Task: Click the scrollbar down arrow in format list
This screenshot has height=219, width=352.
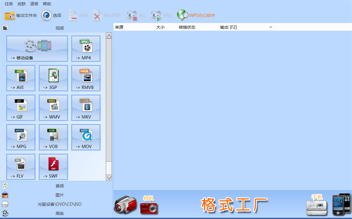Action: coord(109,178)
